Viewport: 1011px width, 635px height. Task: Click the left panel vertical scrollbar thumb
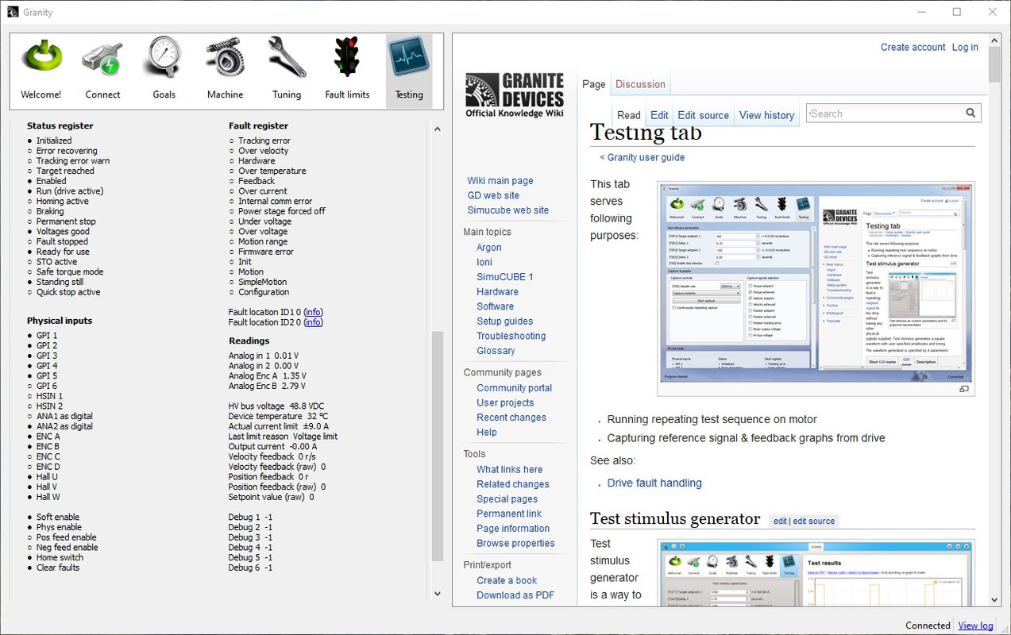438,446
